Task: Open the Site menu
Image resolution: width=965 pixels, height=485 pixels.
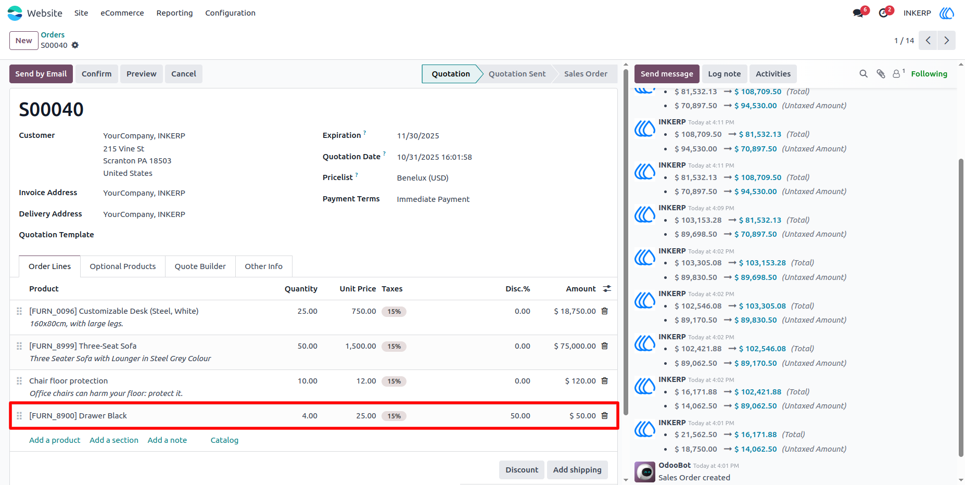Action: 81,13
